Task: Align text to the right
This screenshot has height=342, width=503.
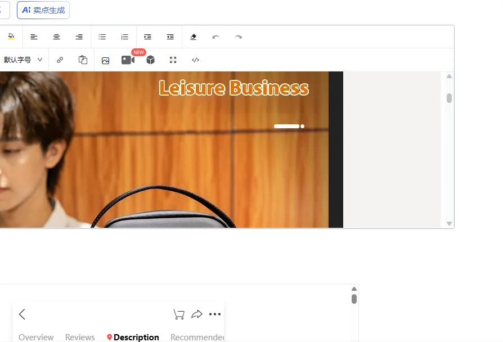Action: click(79, 37)
